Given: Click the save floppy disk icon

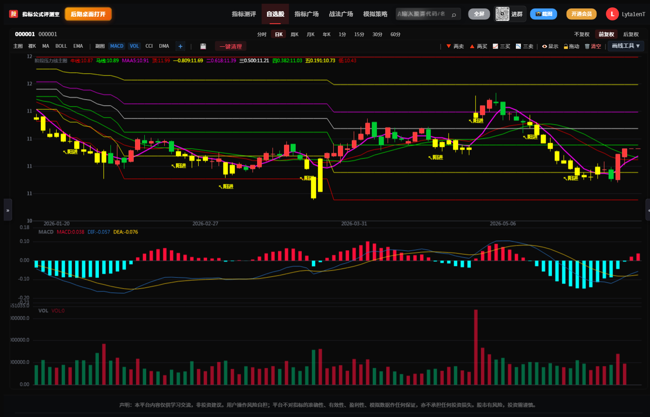Looking at the screenshot, I should (x=203, y=46).
